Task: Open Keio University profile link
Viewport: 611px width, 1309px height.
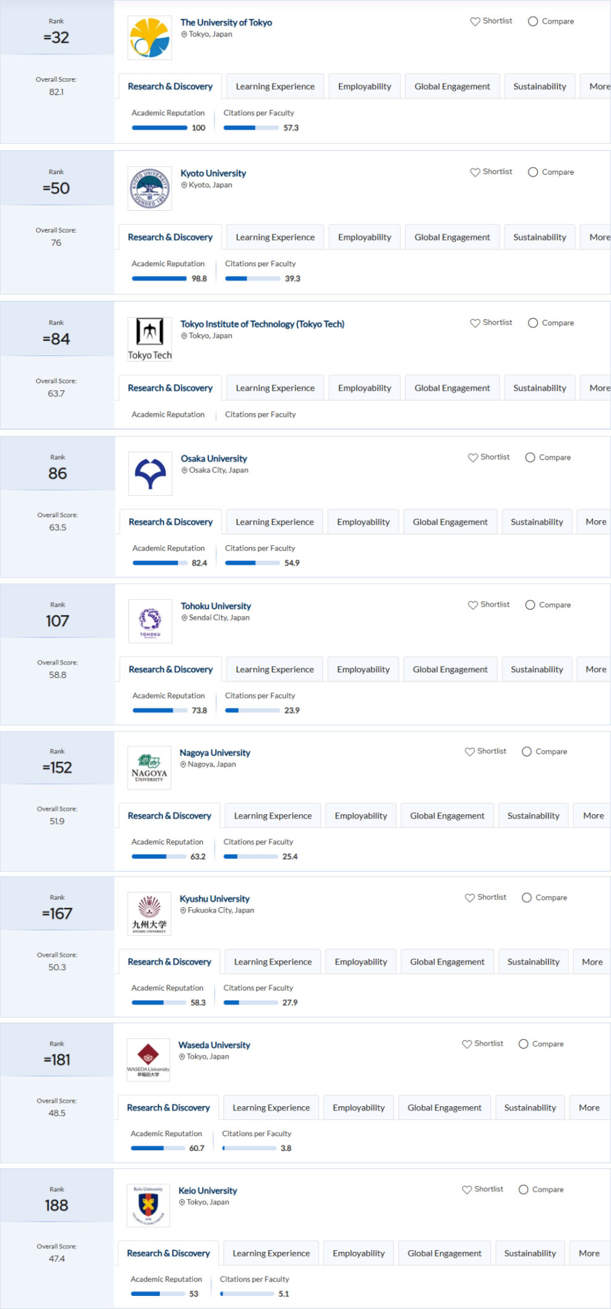Action: tap(208, 1191)
